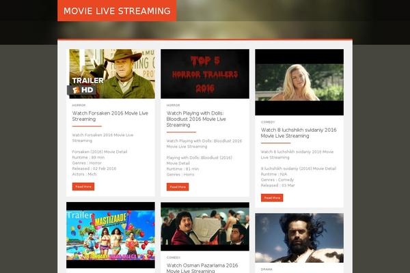Image resolution: width=410 pixels, height=273 pixels.
Task: Click the Horror category above Playing with Dolls
Action: pos(174,105)
